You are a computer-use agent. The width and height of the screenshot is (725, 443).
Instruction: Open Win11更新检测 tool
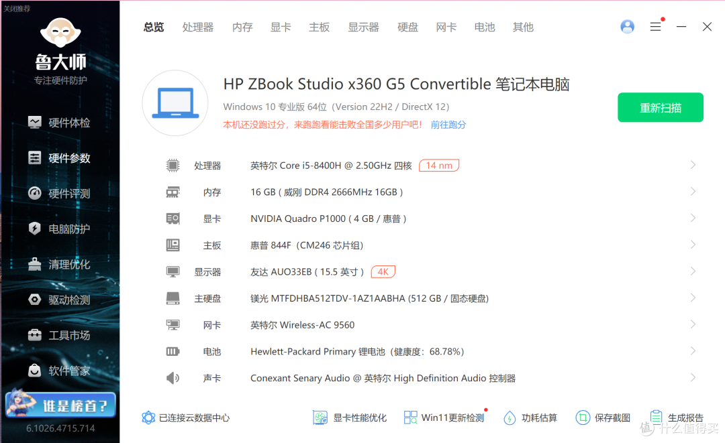tap(444, 418)
